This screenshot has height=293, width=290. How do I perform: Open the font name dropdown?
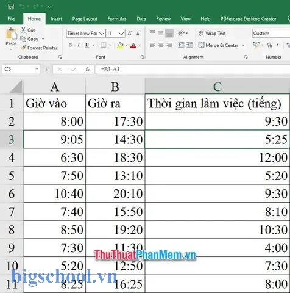(102, 34)
